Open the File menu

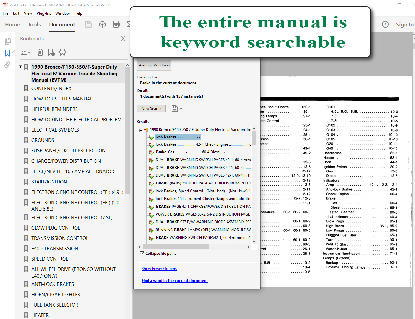click(6, 13)
